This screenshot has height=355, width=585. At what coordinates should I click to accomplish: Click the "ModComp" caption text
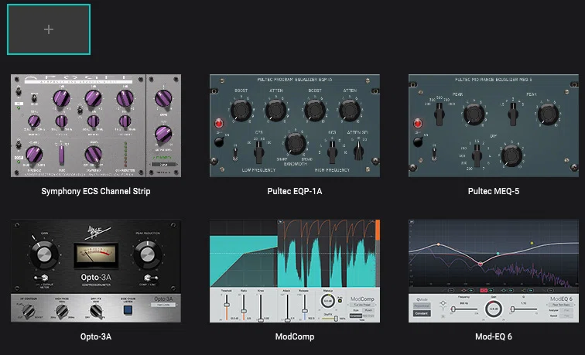click(x=295, y=336)
